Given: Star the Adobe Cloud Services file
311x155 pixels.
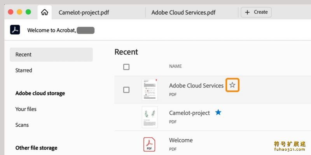Looking at the screenshot, I should point(232,85).
